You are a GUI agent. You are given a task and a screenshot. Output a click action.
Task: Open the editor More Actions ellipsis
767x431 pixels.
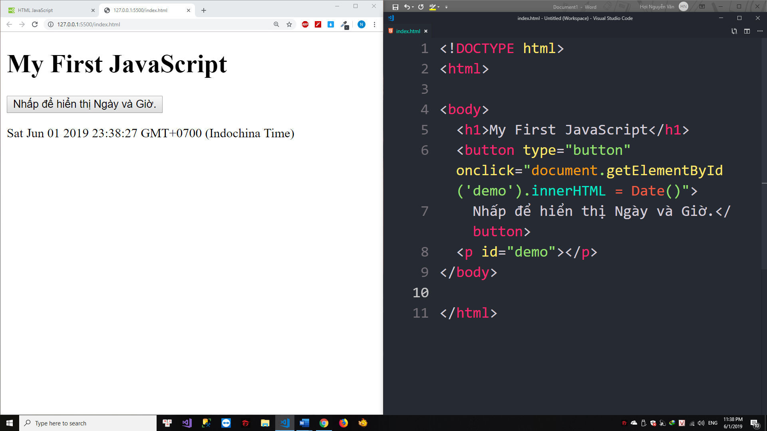coord(759,31)
